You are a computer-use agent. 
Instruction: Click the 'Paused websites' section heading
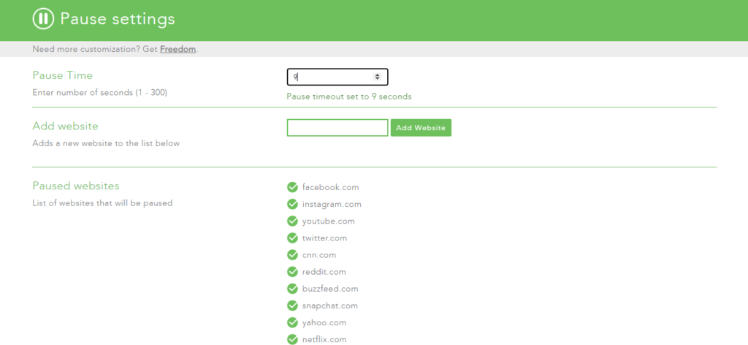[x=76, y=186]
